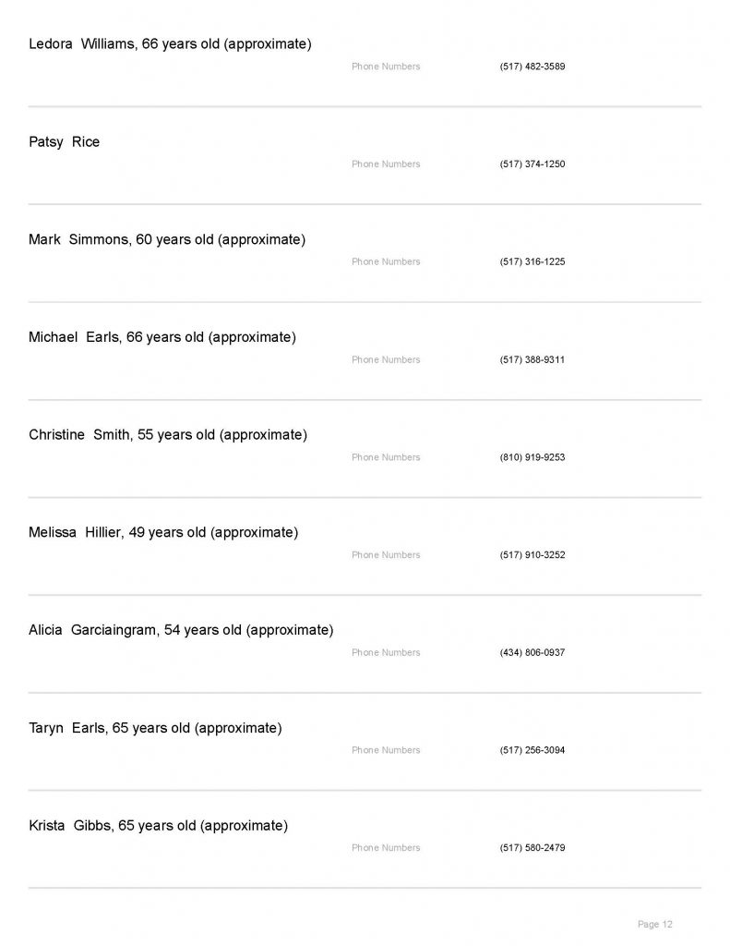This screenshot has width=730, height=946.
Task: Select phone number (517) 388-9311
Action: [532, 360]
